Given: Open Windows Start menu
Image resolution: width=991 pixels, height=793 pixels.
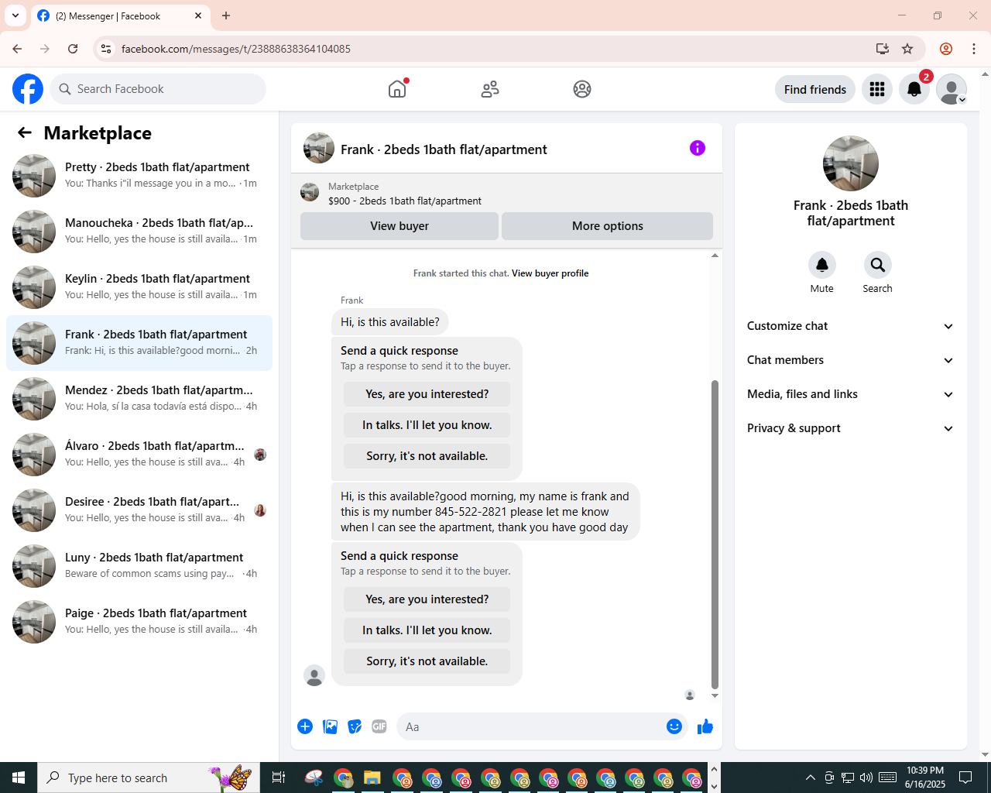Looking at the screenshot, I should pyautogui.click(x=19, y=778).
